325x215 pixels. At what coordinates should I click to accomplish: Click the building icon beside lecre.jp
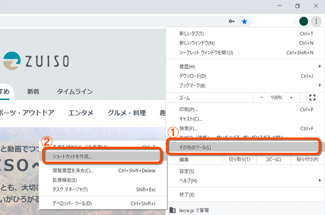coord(173,210)
